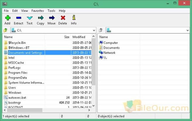This screenshot has height=121, width=192.
Task: Click the 7z application icon in title bar
Action: (x=5, y=4)
